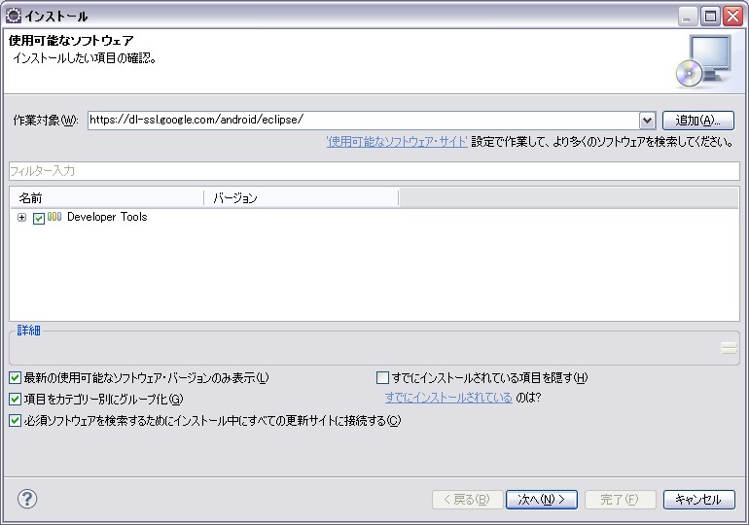
Task: Enable すでにインストールされている項目を隠す checkbox
Action: [382, 378]
